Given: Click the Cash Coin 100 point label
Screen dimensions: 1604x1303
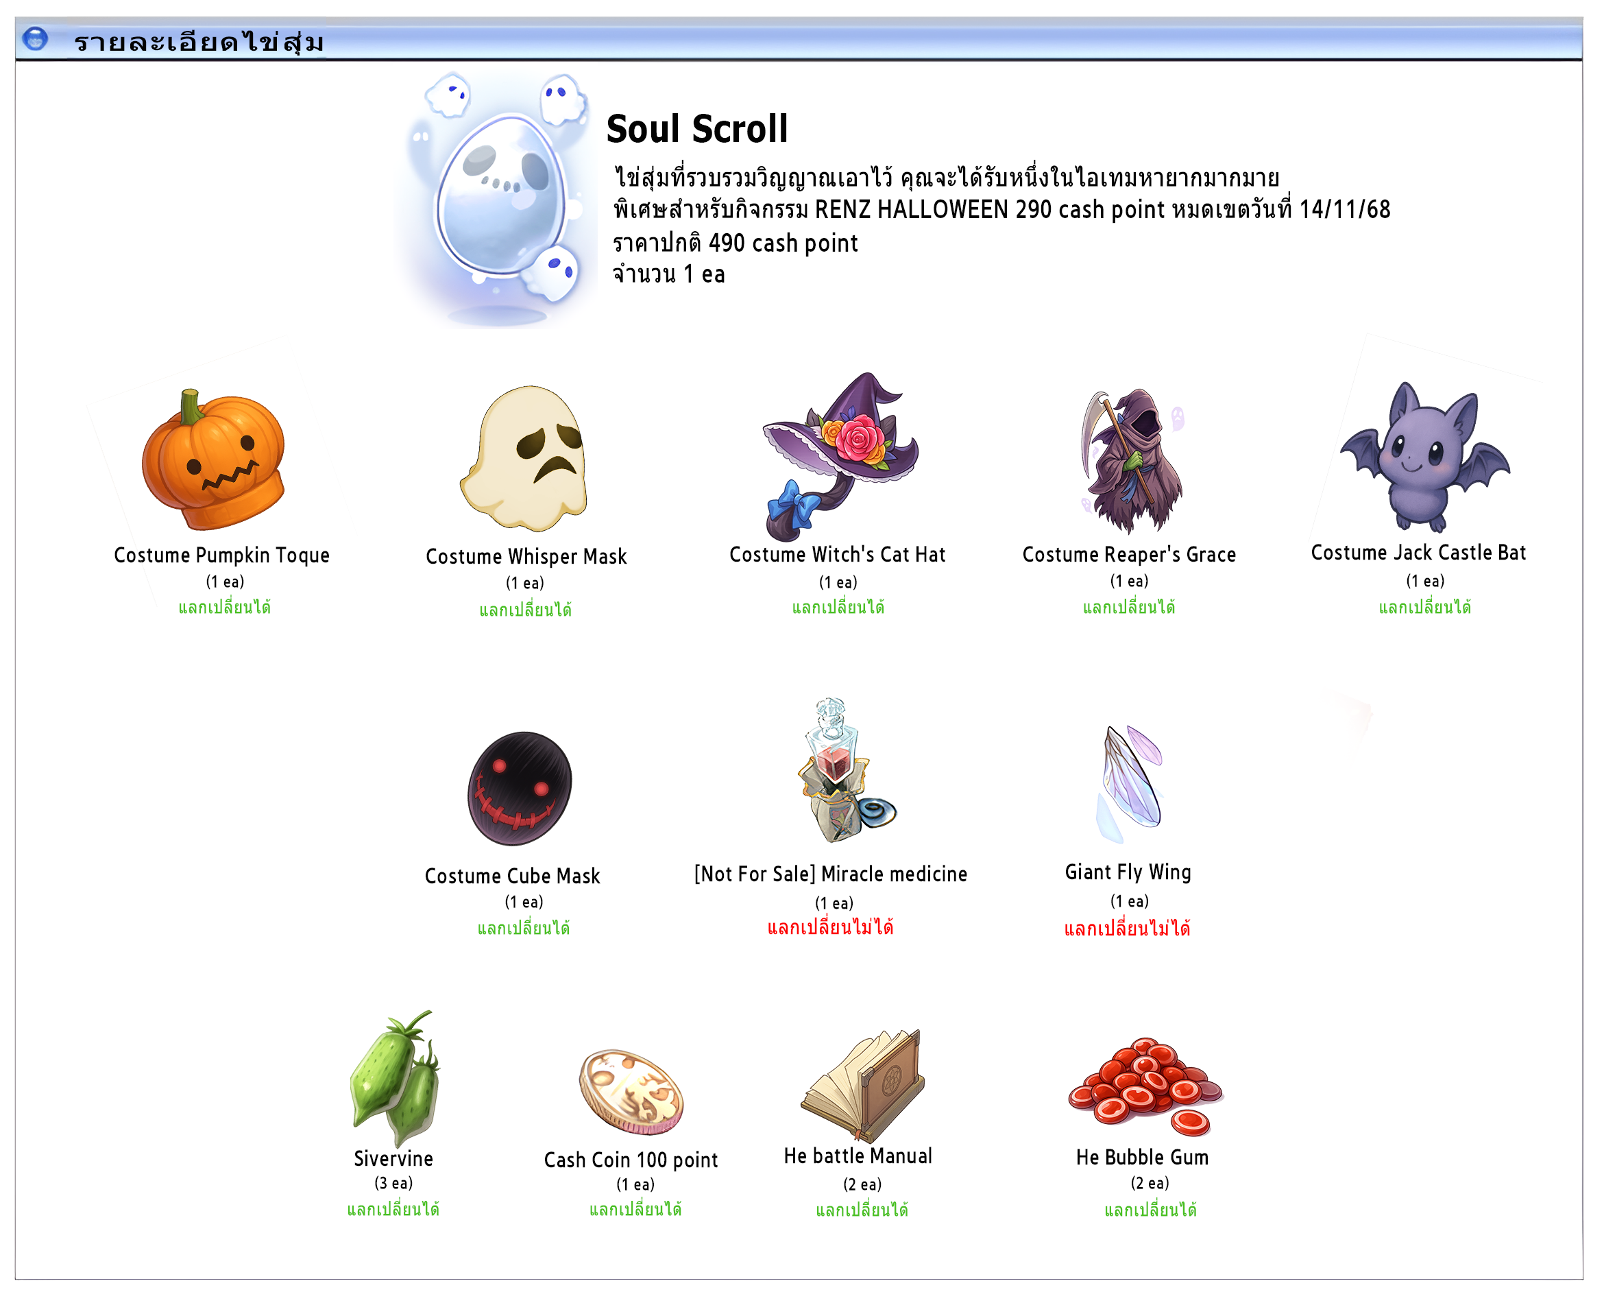Looking at the screenshot, I should [x=631, y=1160].
